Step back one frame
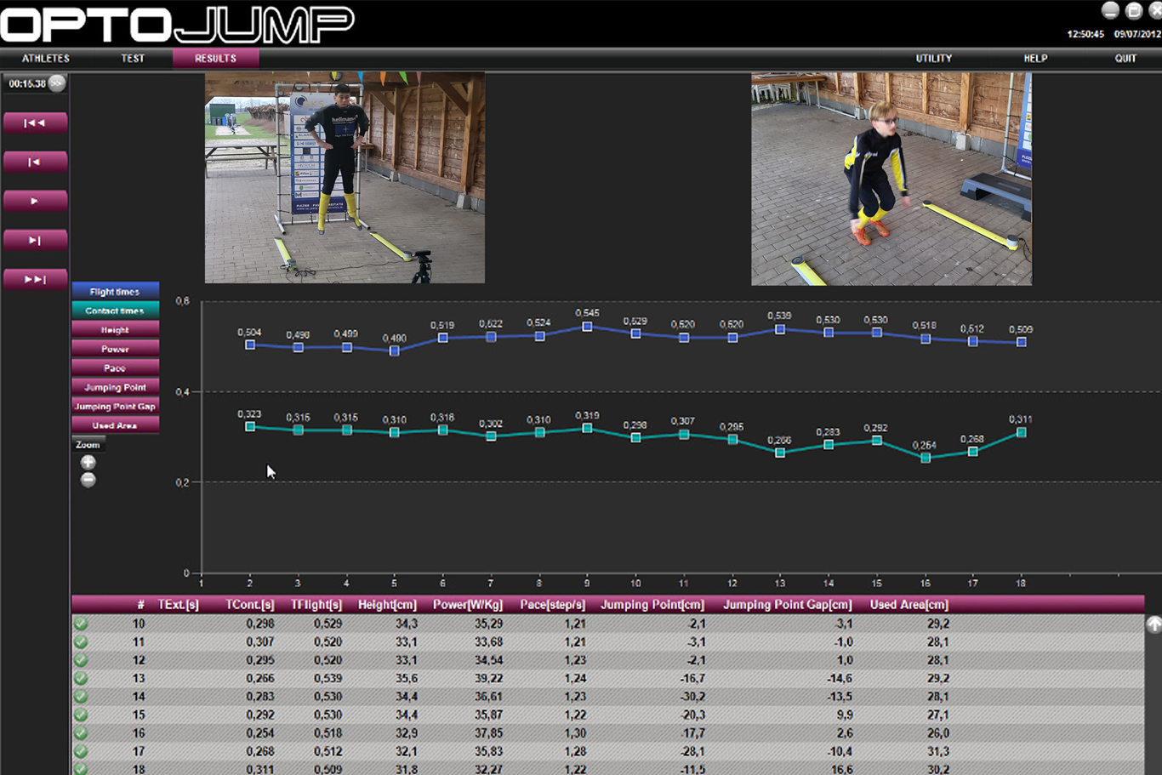 click(x=35, y=162)
